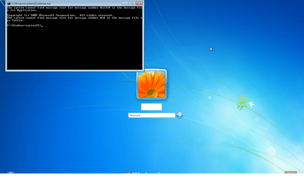This screenshot has height=183, width=304.
Task: Click into the Password input field
Action: tap(152, 115)
